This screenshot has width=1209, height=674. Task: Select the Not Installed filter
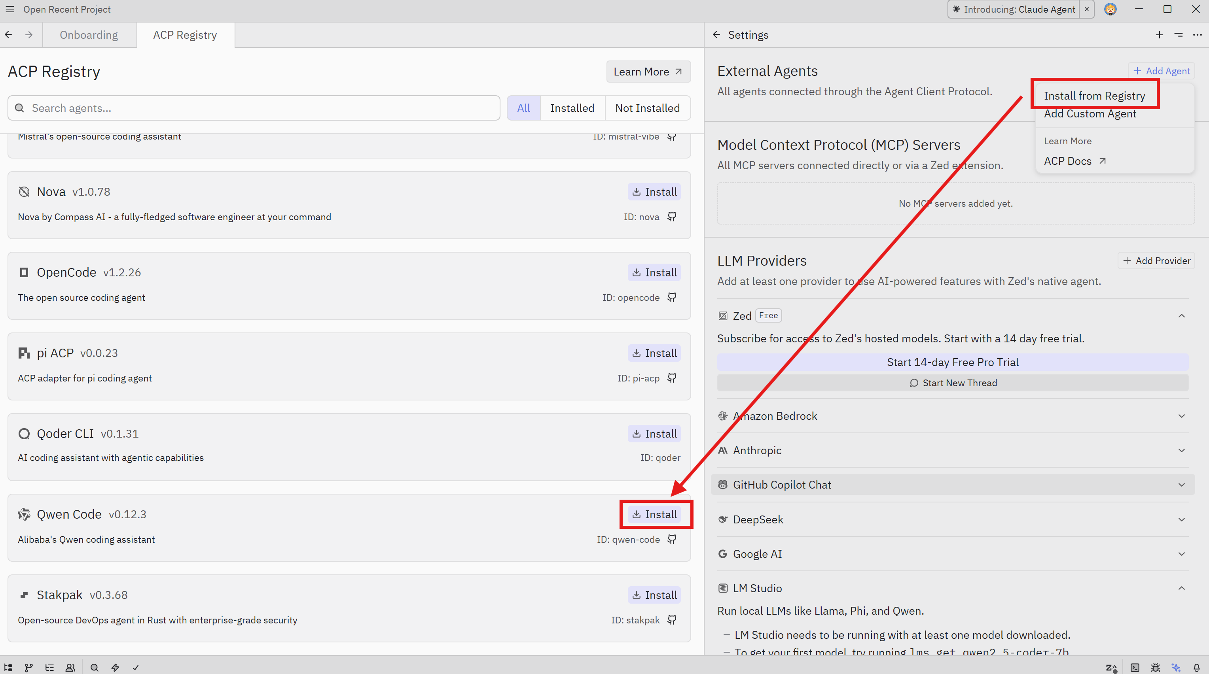coord(647,108)
